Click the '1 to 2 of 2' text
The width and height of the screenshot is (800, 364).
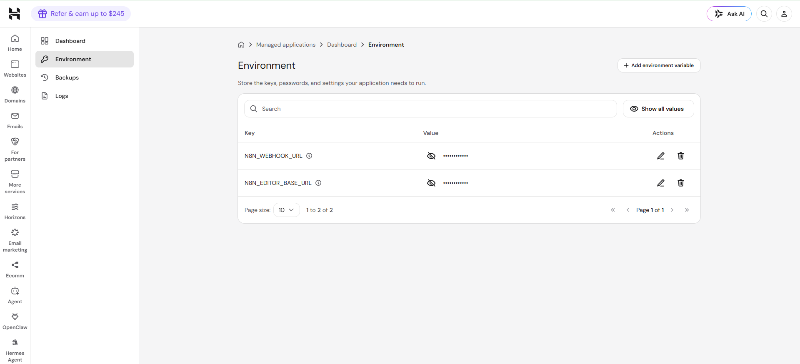[x=320, y=210]
